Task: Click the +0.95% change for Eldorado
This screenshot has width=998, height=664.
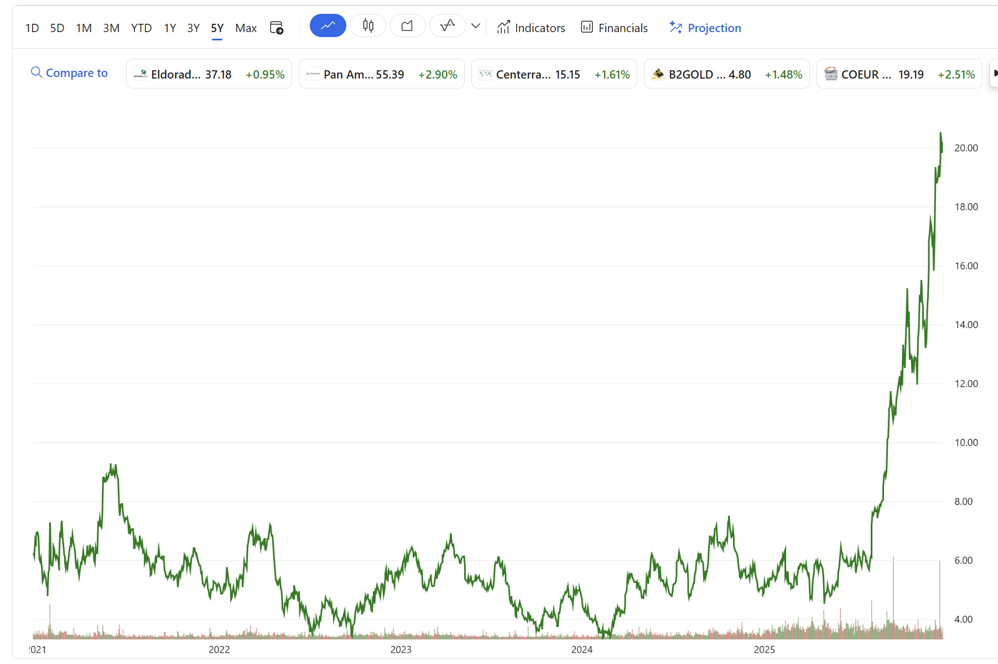Action: pyautogui.click(x=265, y=75)
